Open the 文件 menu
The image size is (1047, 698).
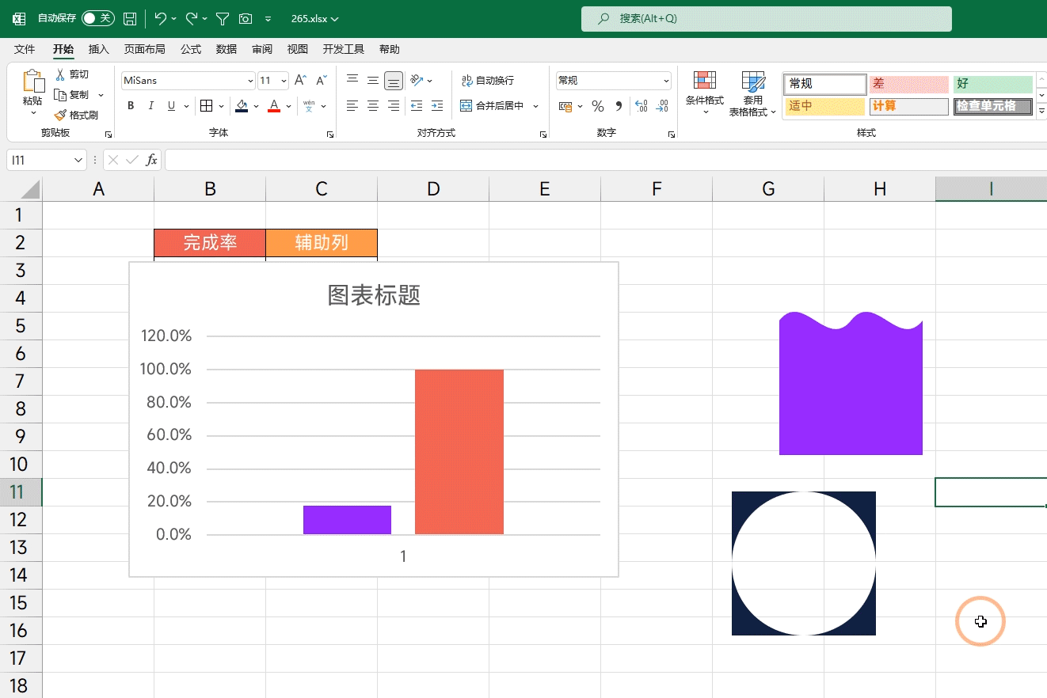click(25, 49)
